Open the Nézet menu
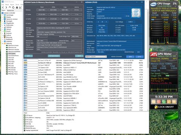The width and height of the screenshot is (181, 135). click(x=7, y=4)
